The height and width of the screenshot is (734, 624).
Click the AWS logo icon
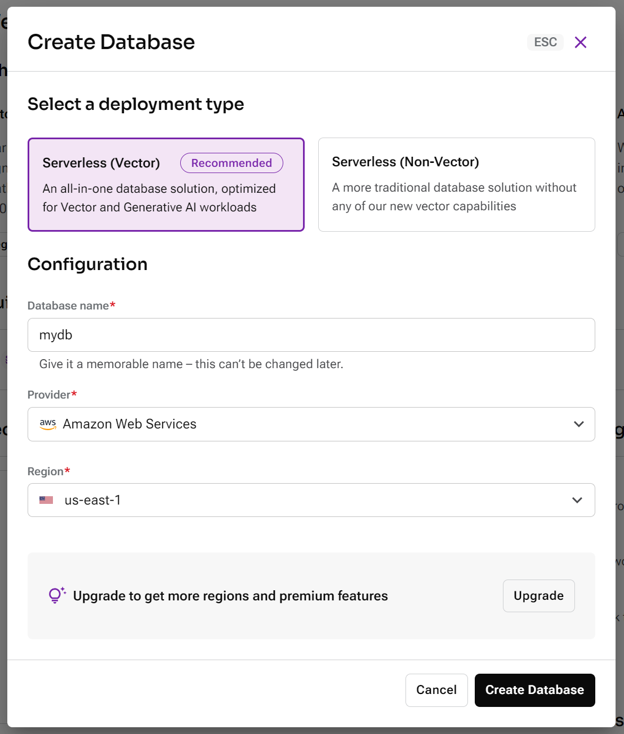(x=48, y=424)
